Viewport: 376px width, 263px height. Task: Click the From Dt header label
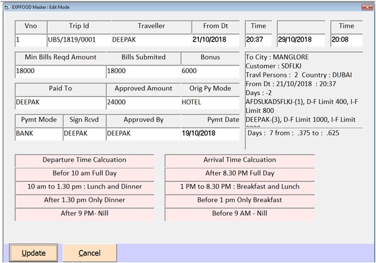click(x=215, y=26)
